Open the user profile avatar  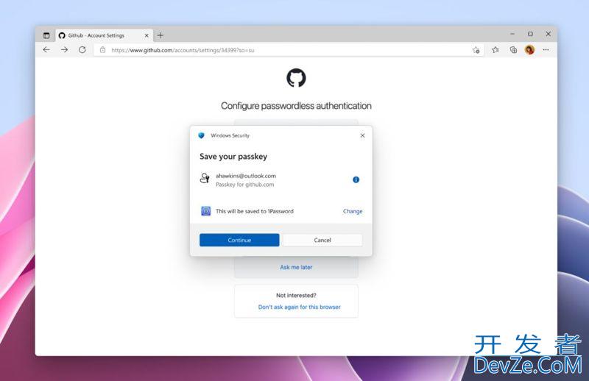click(529, 49)
